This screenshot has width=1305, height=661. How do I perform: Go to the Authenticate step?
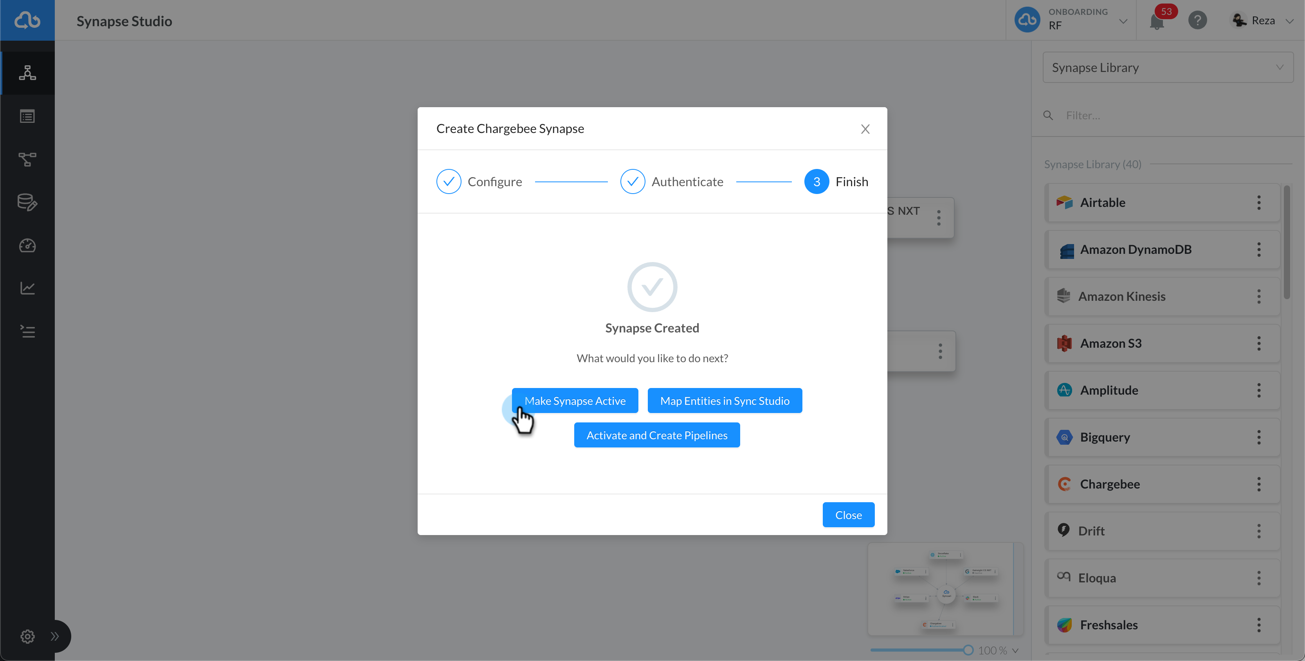pyautogui.click(x=672, y=181)
